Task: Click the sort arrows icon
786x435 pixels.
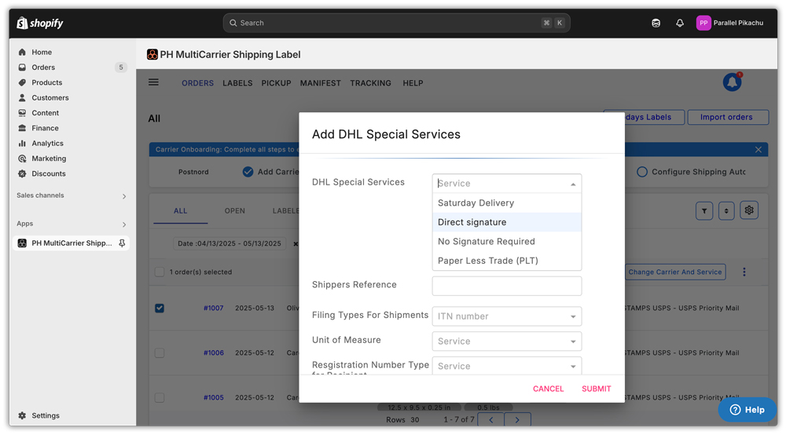Action: (726, 210)
